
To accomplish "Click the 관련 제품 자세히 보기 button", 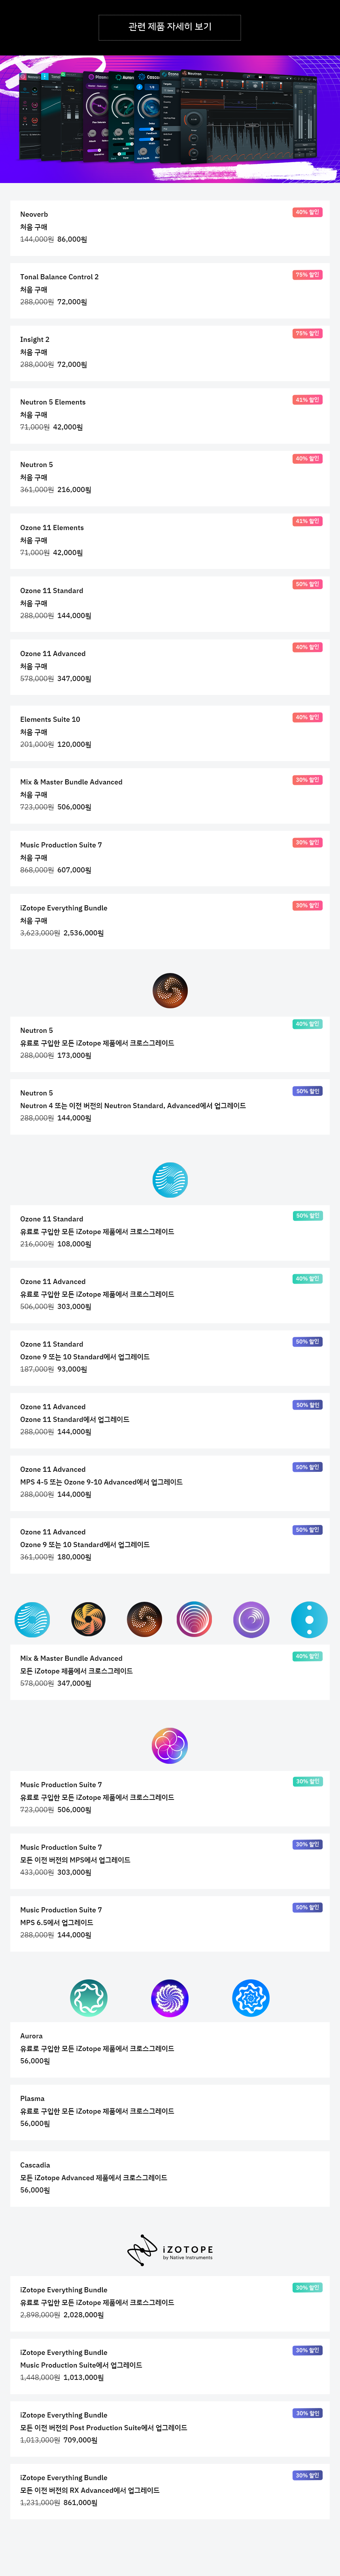I will point(170,27).
